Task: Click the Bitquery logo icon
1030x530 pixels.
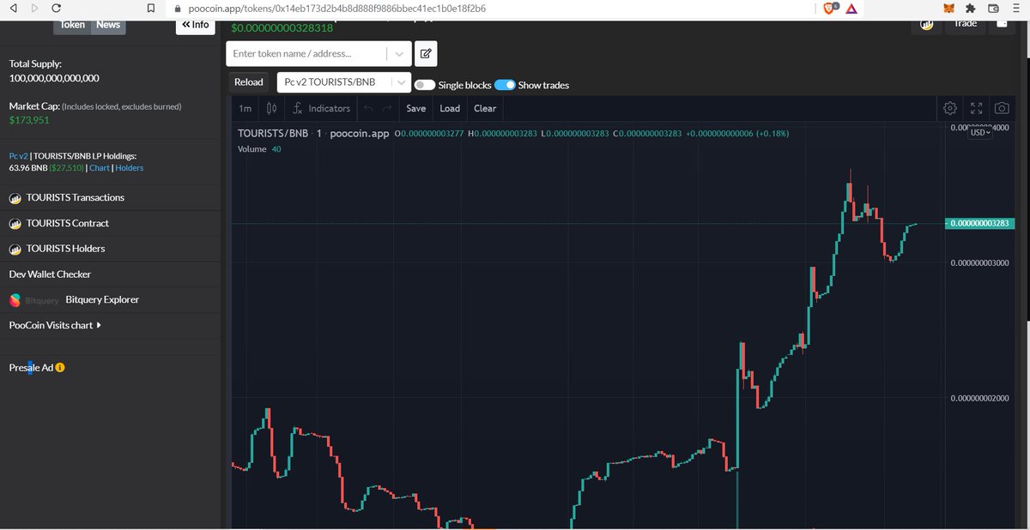Action: (15, 300)
